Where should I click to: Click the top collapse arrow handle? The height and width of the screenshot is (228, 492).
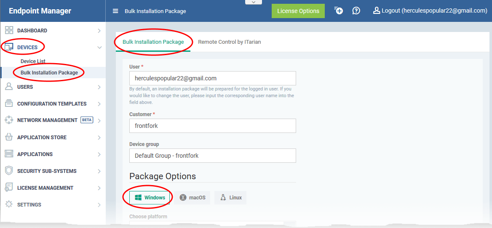pyautogui.click(x=254, y=2)
